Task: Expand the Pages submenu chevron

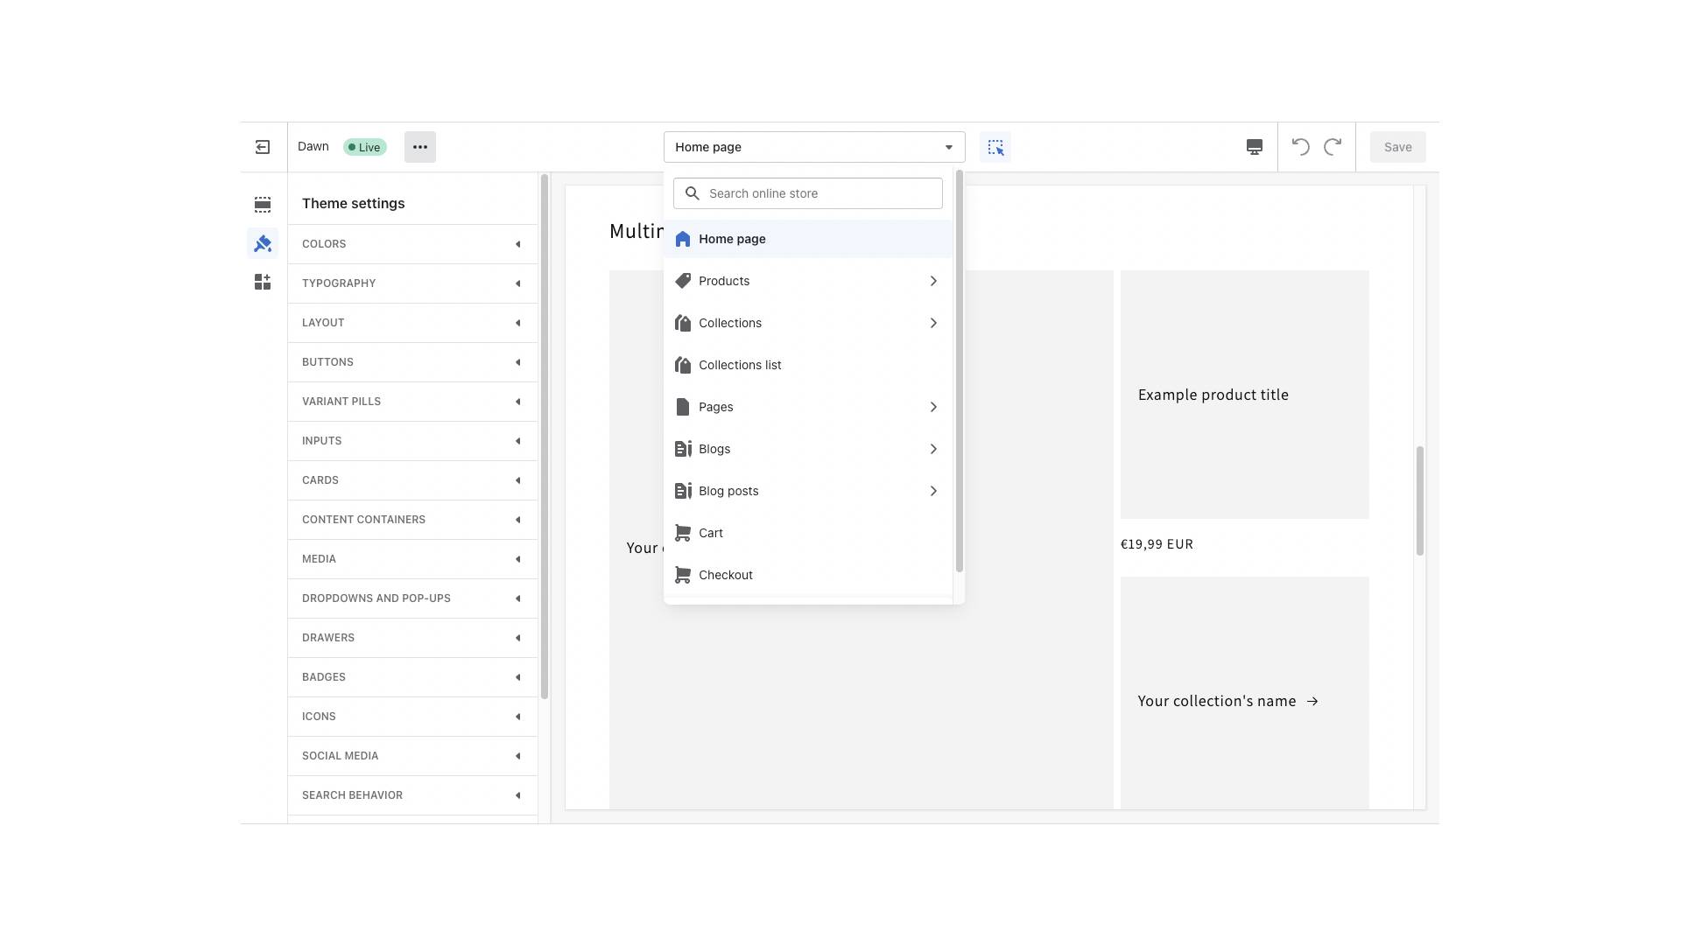Action: [933, 407]
